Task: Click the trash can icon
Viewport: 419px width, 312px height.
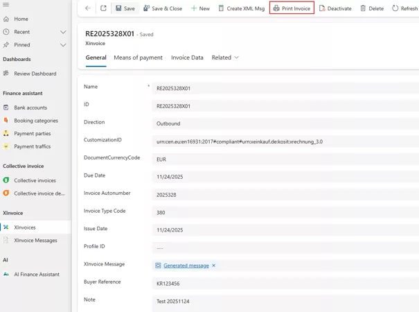Action: tap(363, 8)
